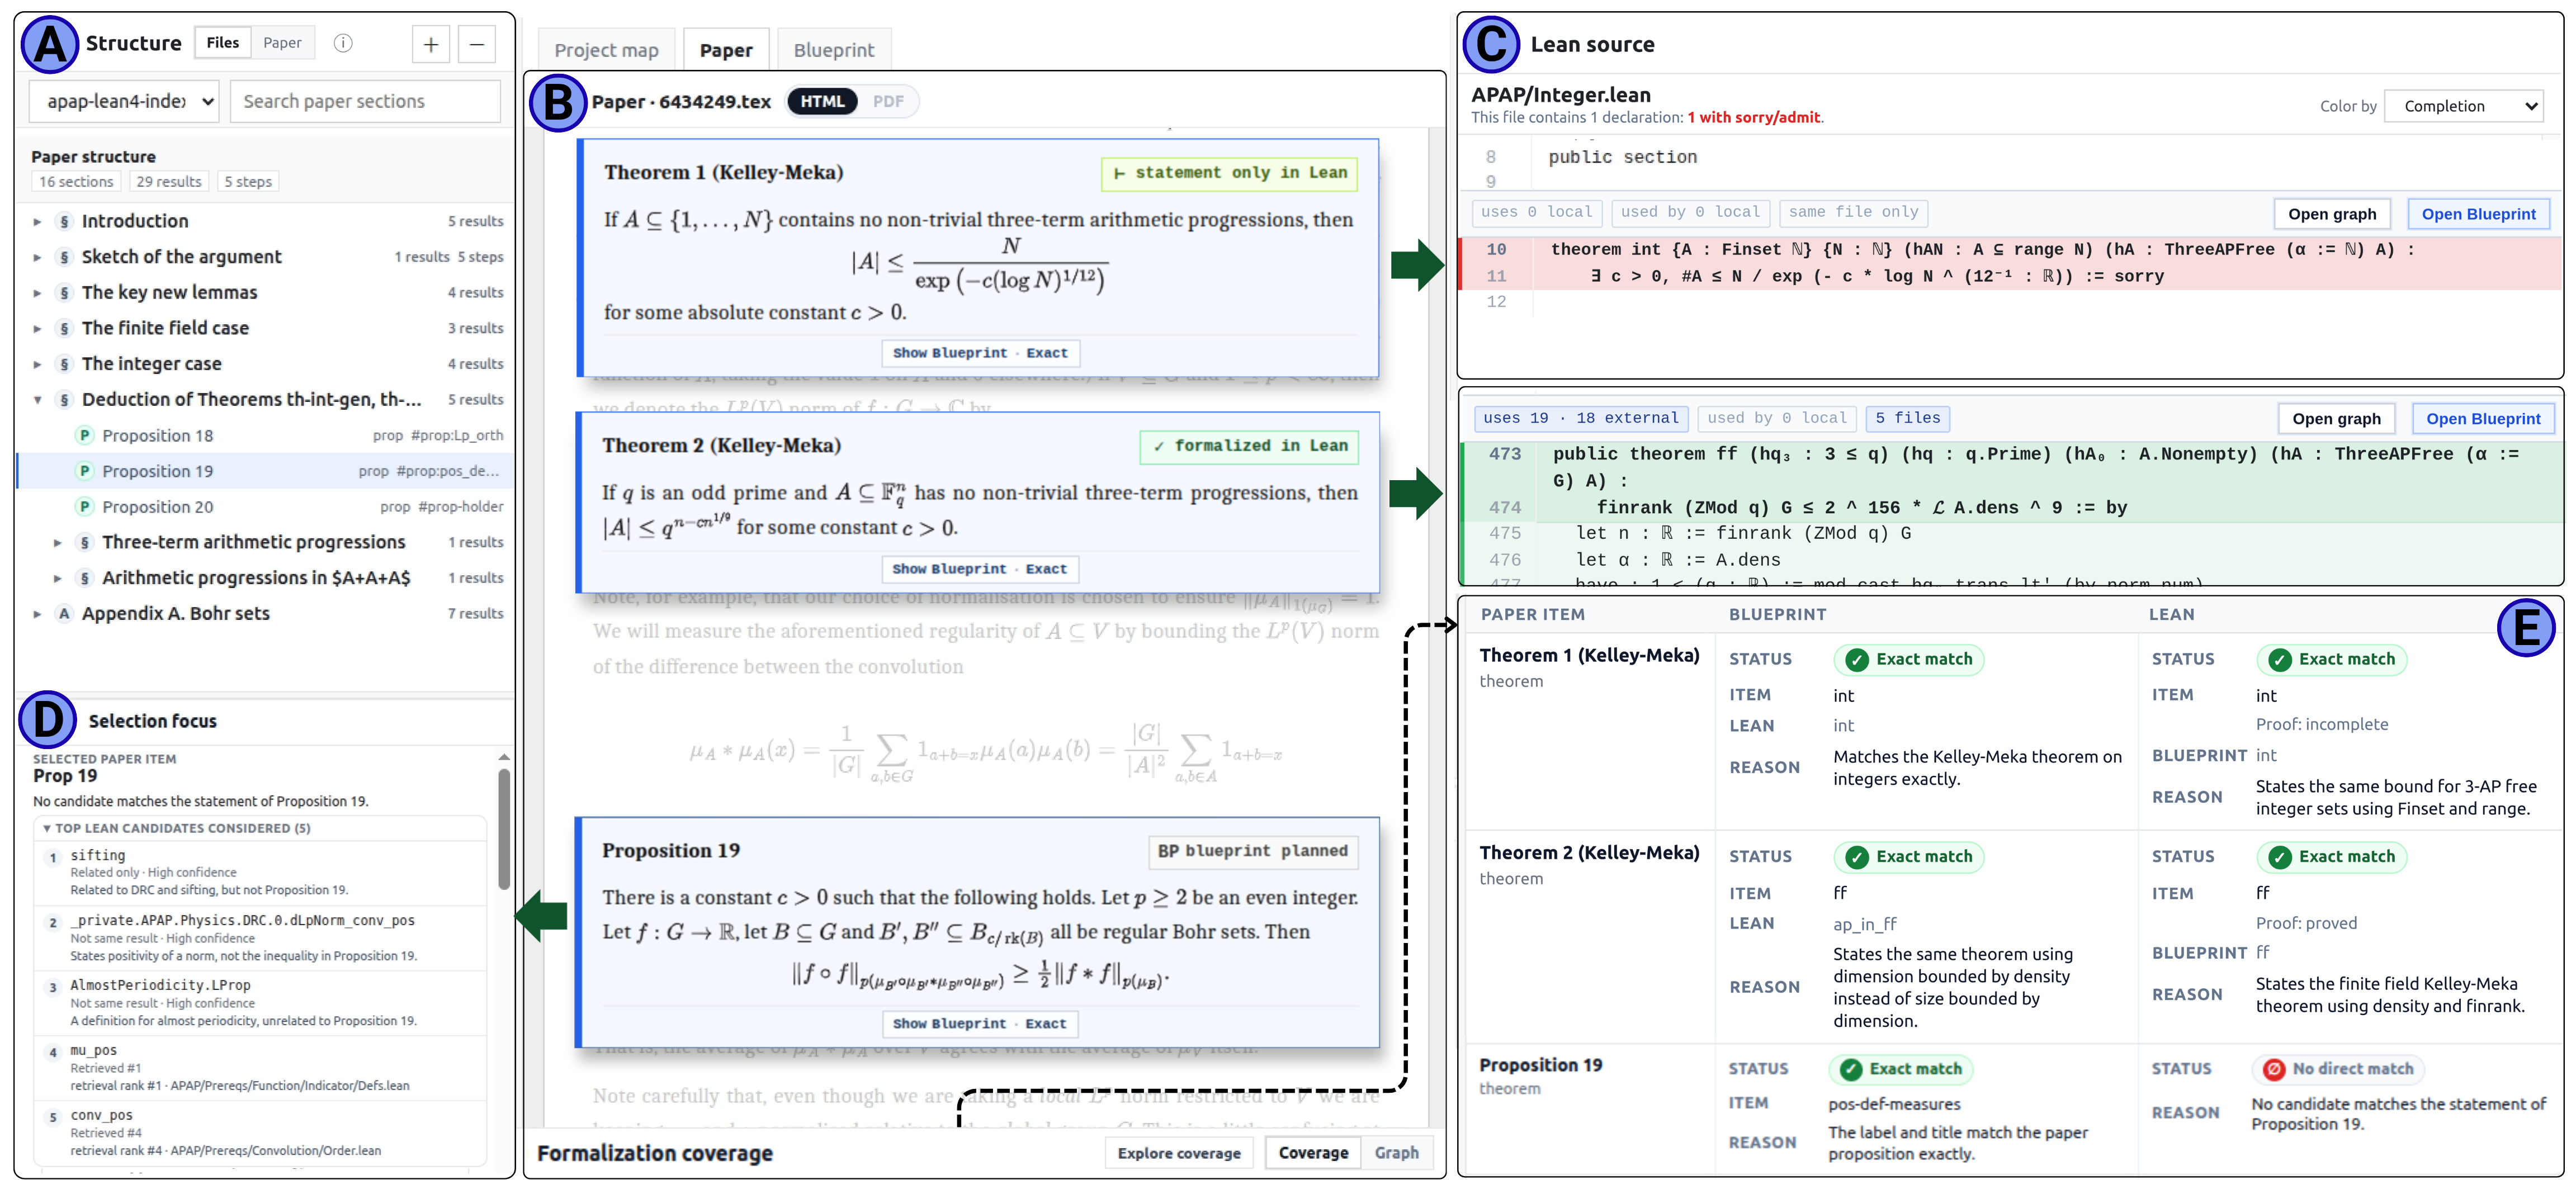Click Show Blueprint · Exact under Theorem 1
2576x1180 pixels.
[x=980, y=353]
